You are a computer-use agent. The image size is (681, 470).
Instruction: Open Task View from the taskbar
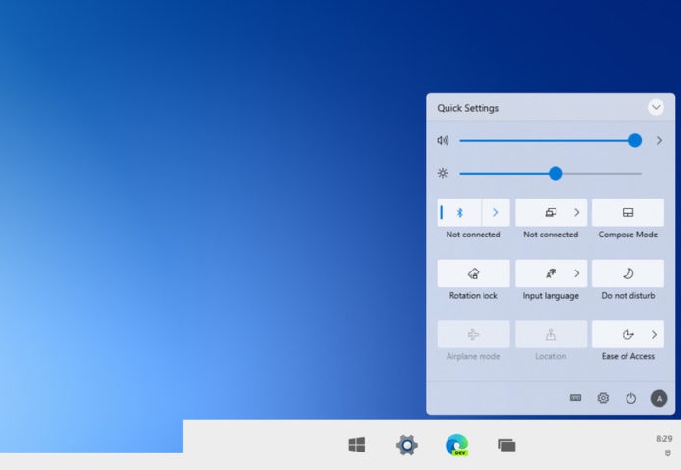pyautogui.click(x=506, y=445)
